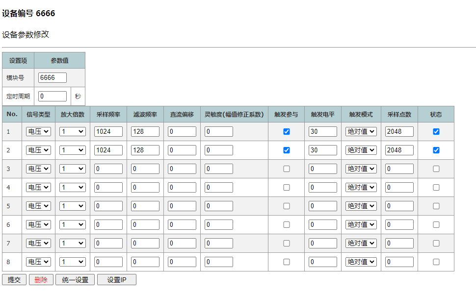Image resolution: width=476 pixels, height=294 pixels.
Task: Open 触发模式 dropdown in row 1
Action: (x=361, y=132)
